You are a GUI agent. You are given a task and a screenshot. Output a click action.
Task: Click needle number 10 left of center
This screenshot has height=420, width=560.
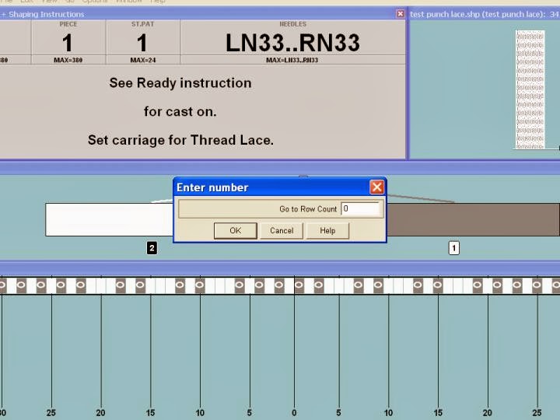click(200, 413)
